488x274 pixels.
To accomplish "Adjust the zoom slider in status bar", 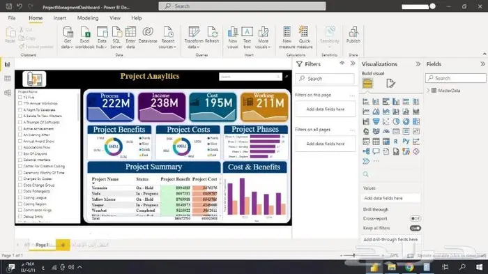I will [x=354, y=255].
